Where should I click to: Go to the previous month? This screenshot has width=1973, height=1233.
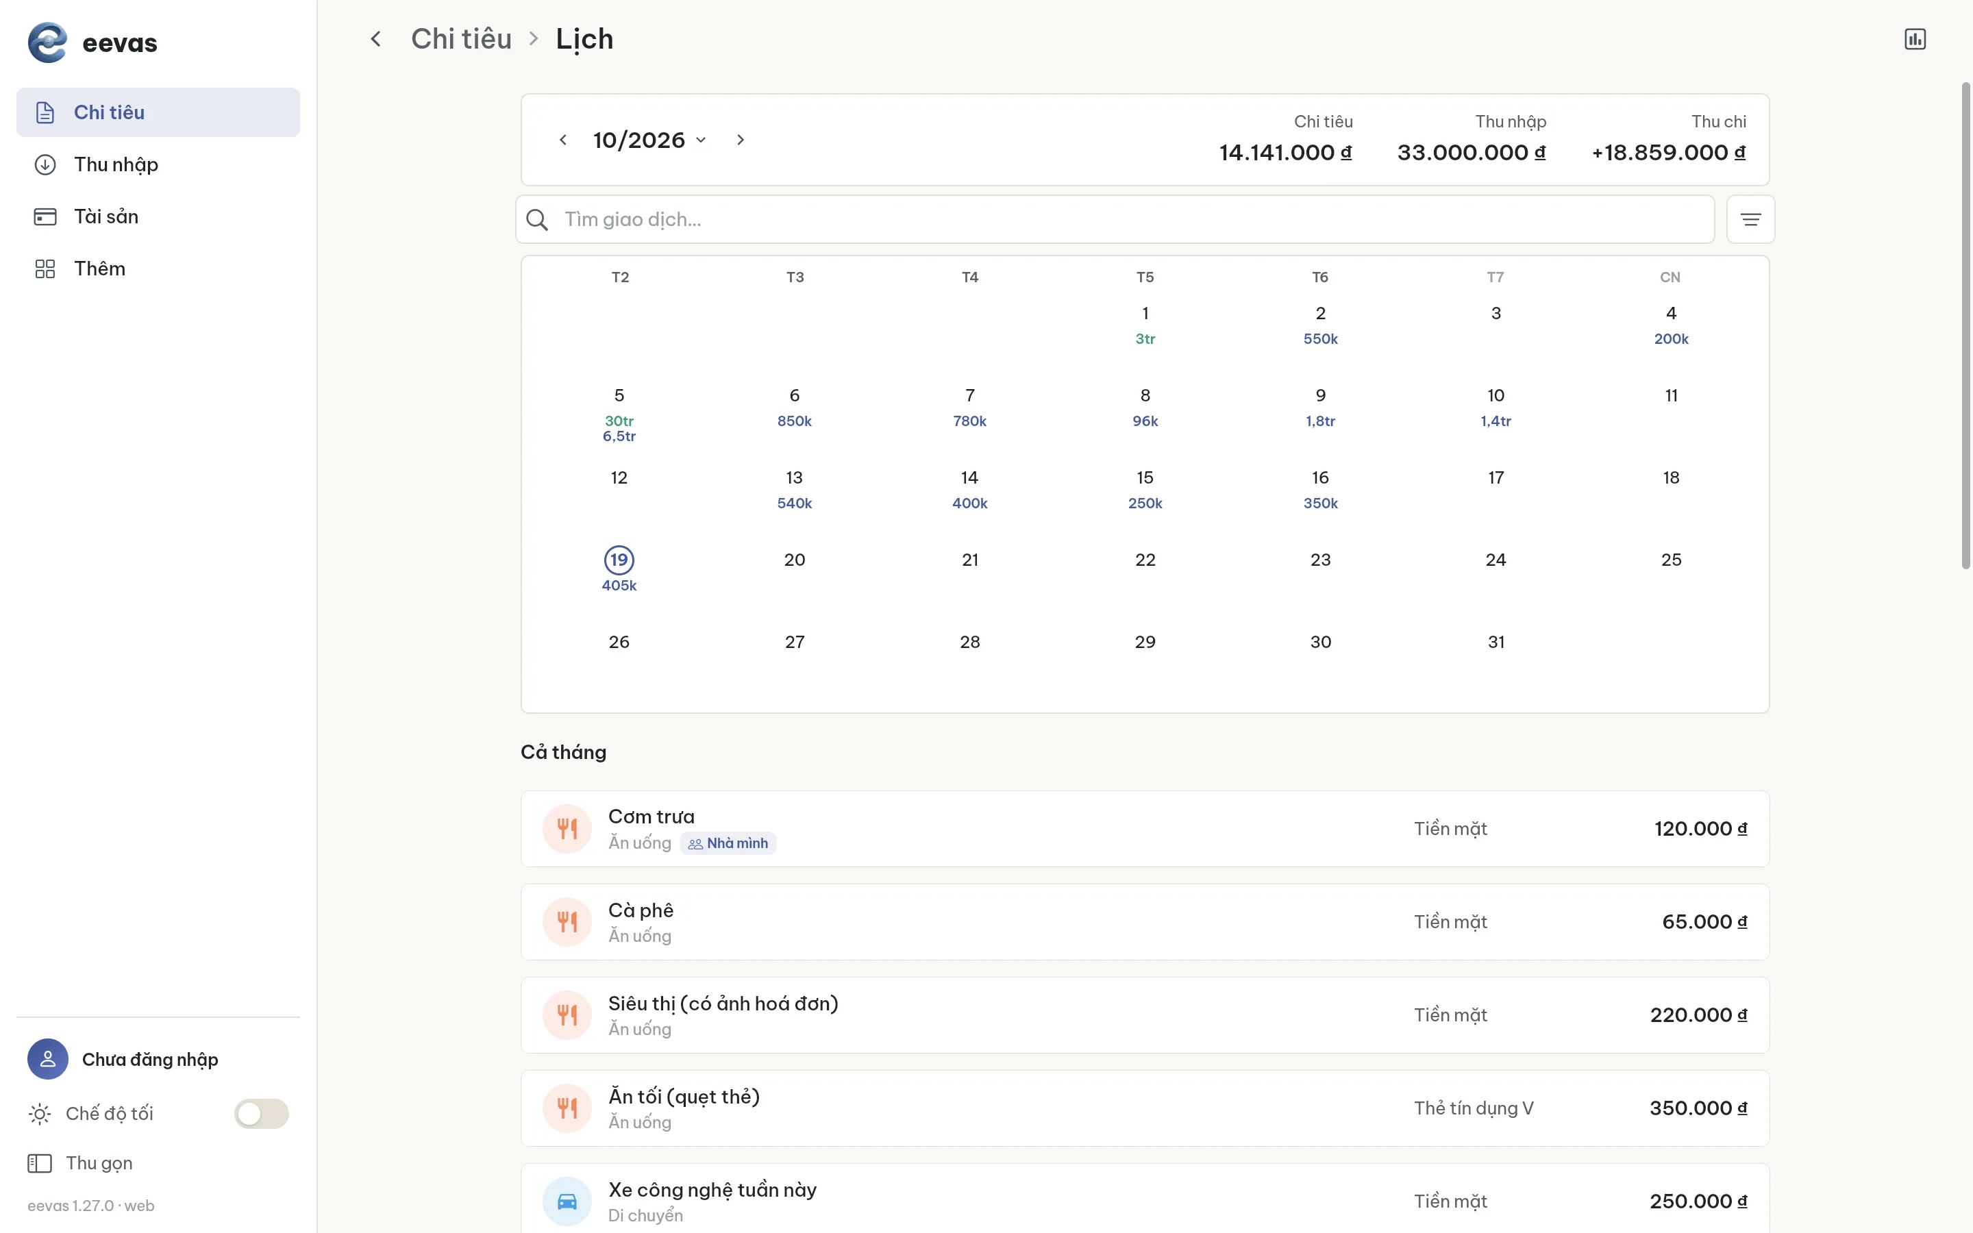[x=562, y=140]
